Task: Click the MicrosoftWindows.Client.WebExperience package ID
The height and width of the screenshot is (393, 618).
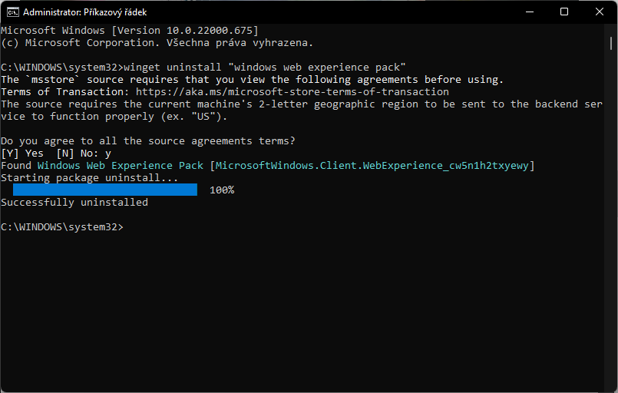Action: pos(372,166)
